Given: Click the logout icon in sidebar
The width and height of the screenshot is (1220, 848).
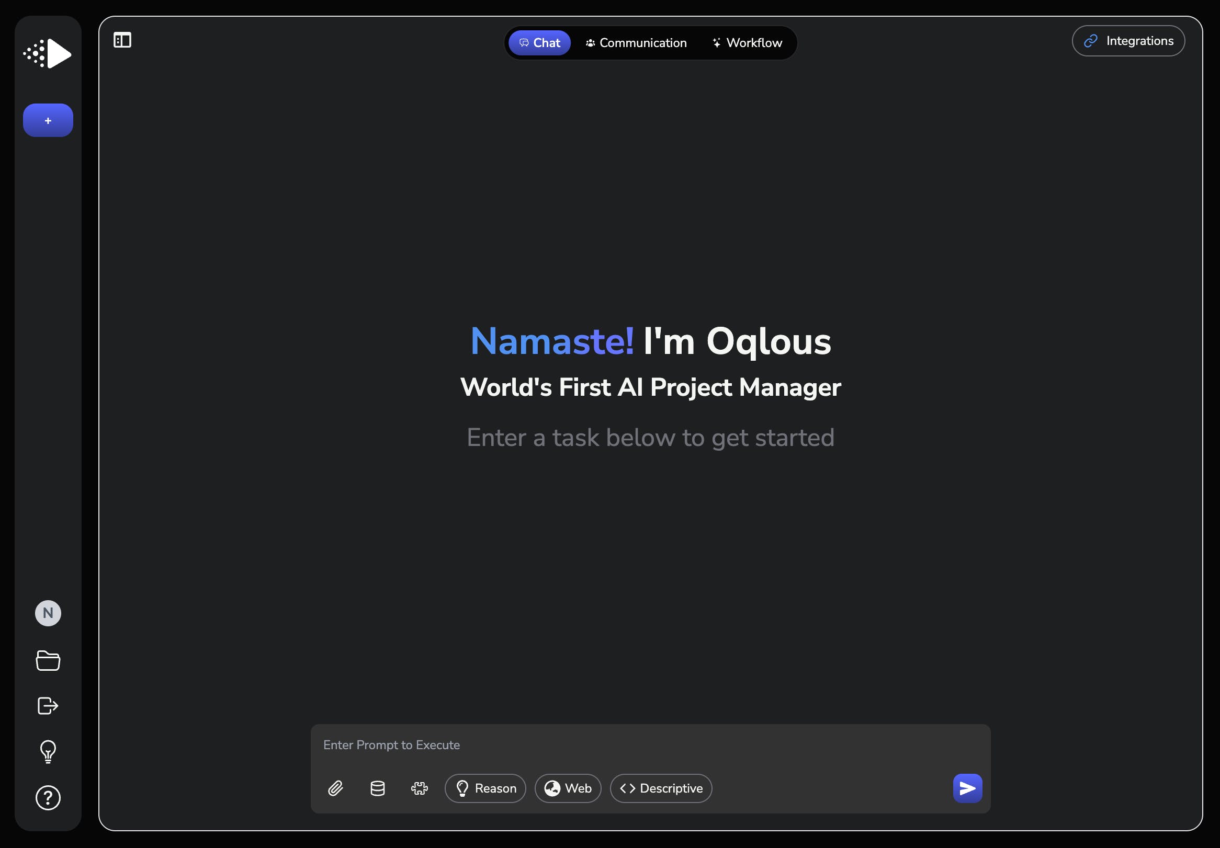Looking at the screenshot, I should coord(48,706).
